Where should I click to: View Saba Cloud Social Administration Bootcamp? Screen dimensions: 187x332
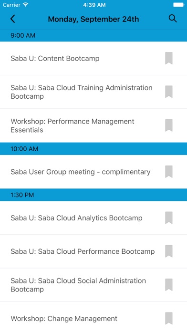[93, 285]
